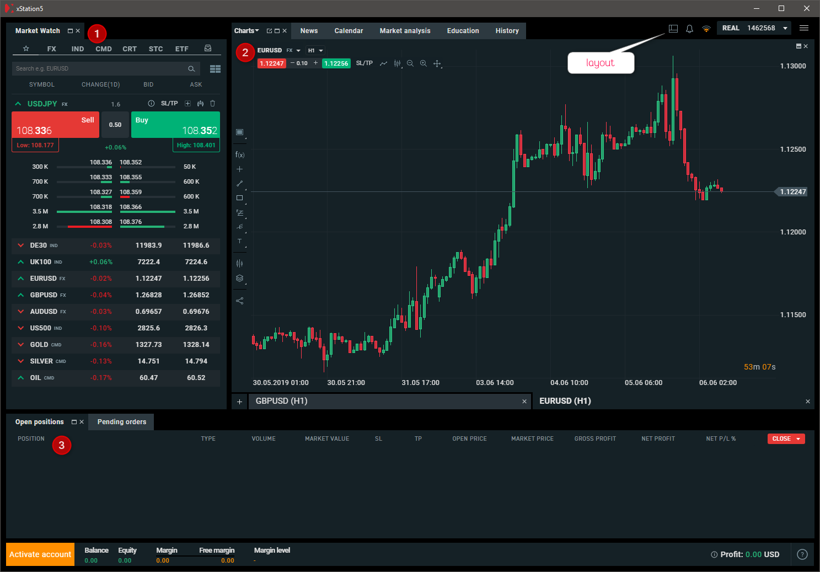Open the Pending orders tab
This screenshot has height=572, width=820.
122,422
